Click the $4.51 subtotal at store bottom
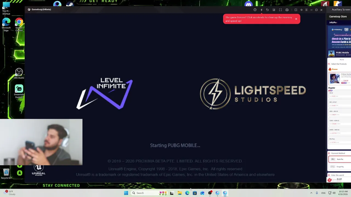 pos(339,179)
